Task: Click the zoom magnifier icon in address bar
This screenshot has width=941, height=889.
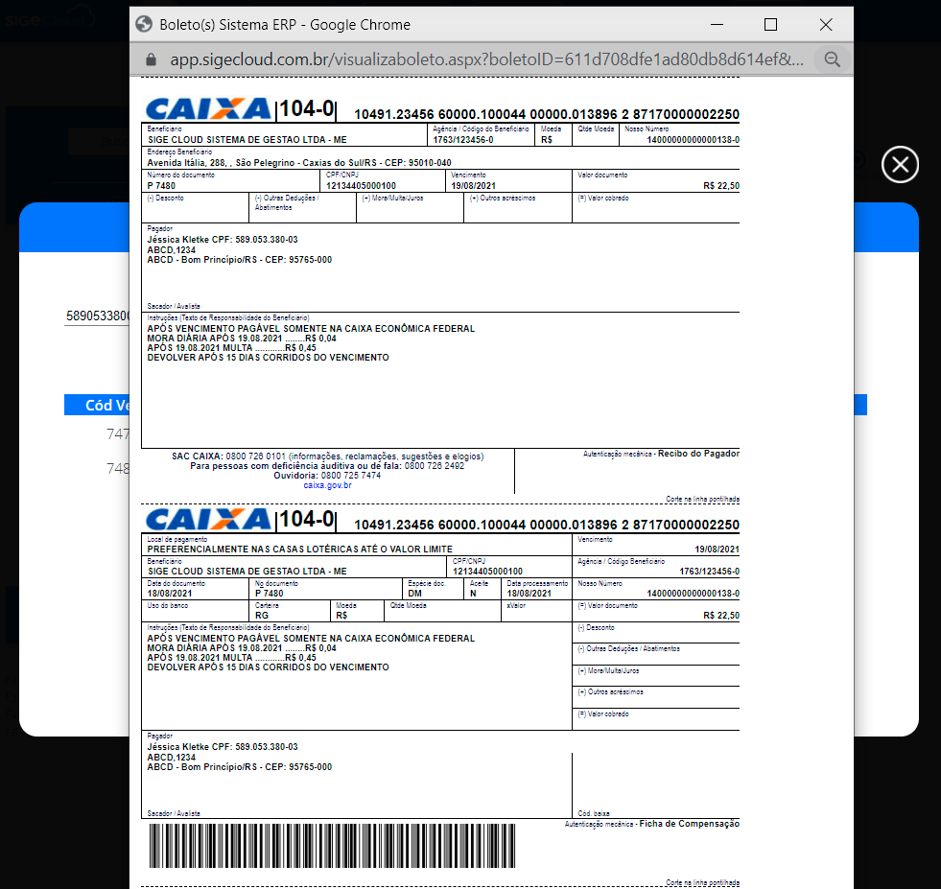Action: point(832,59)
